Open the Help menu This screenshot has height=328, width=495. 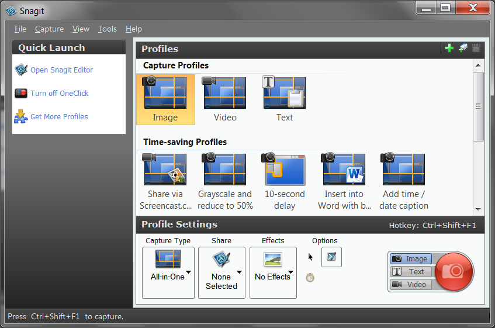click(x=133, y=29)
